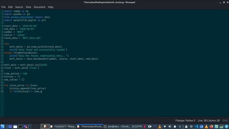Click the highlighted Mousepad taskbar icon button
Viewport: 229px width, 129px height.
click(x=45, y=126)
